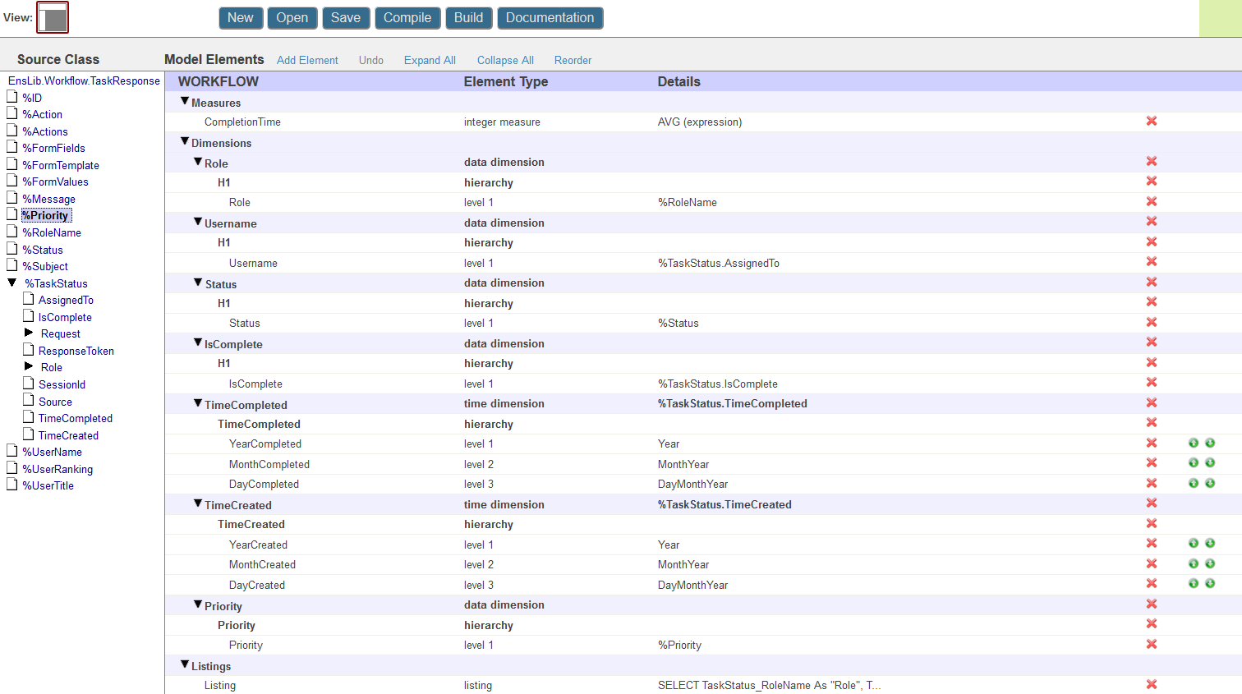Move YearCreated level down with green arrow
Screen dimensions: 1242x694
pos(1210,543)
